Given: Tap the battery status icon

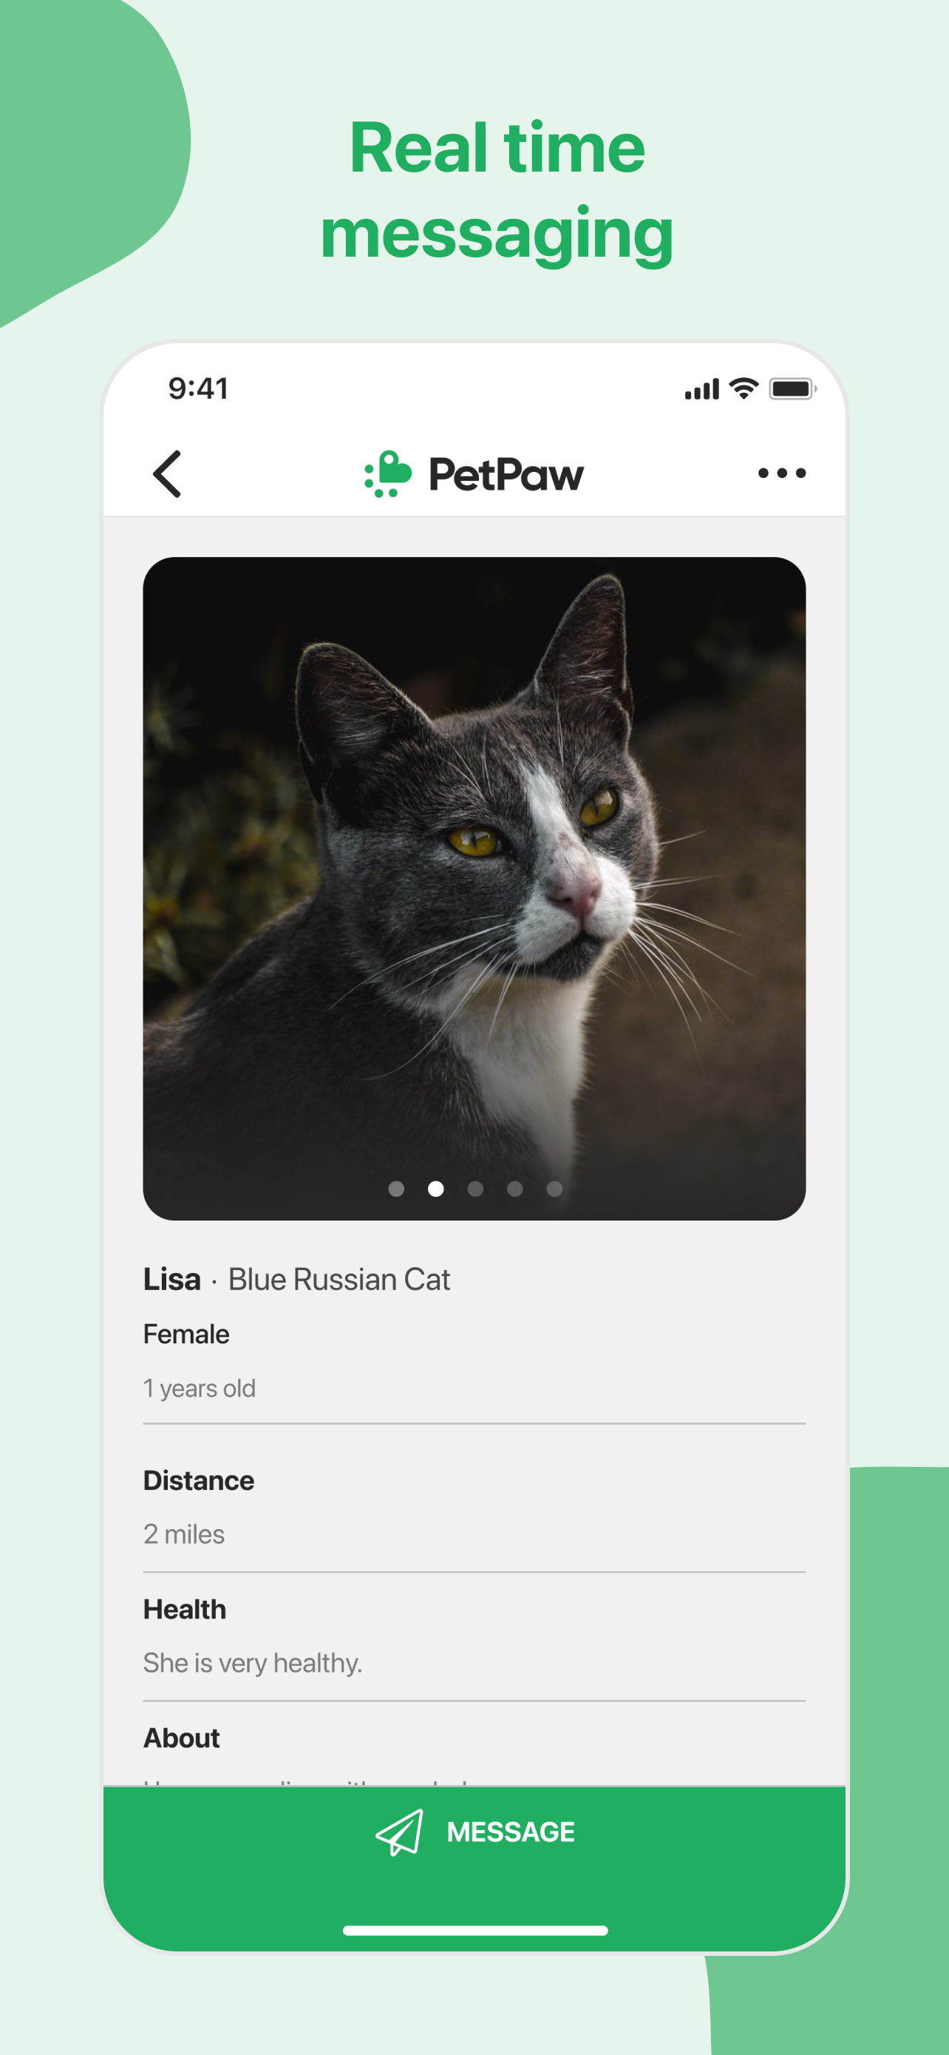Looking at the screenshot, I should [792, 389].
